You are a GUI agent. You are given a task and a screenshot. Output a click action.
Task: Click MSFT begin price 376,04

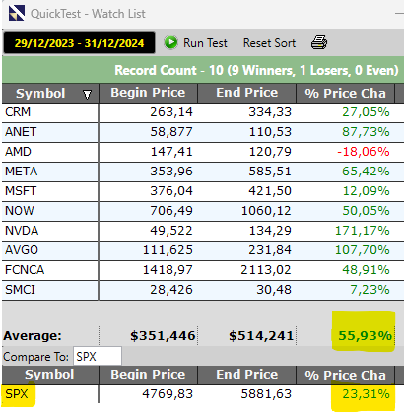[x=171, y=191]
